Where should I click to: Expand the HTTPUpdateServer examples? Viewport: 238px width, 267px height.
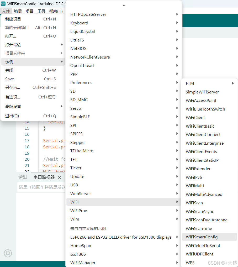coord(124,14)
